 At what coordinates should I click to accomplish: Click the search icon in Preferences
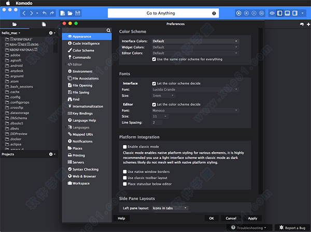pyautogui.click(x=108, y=30)
